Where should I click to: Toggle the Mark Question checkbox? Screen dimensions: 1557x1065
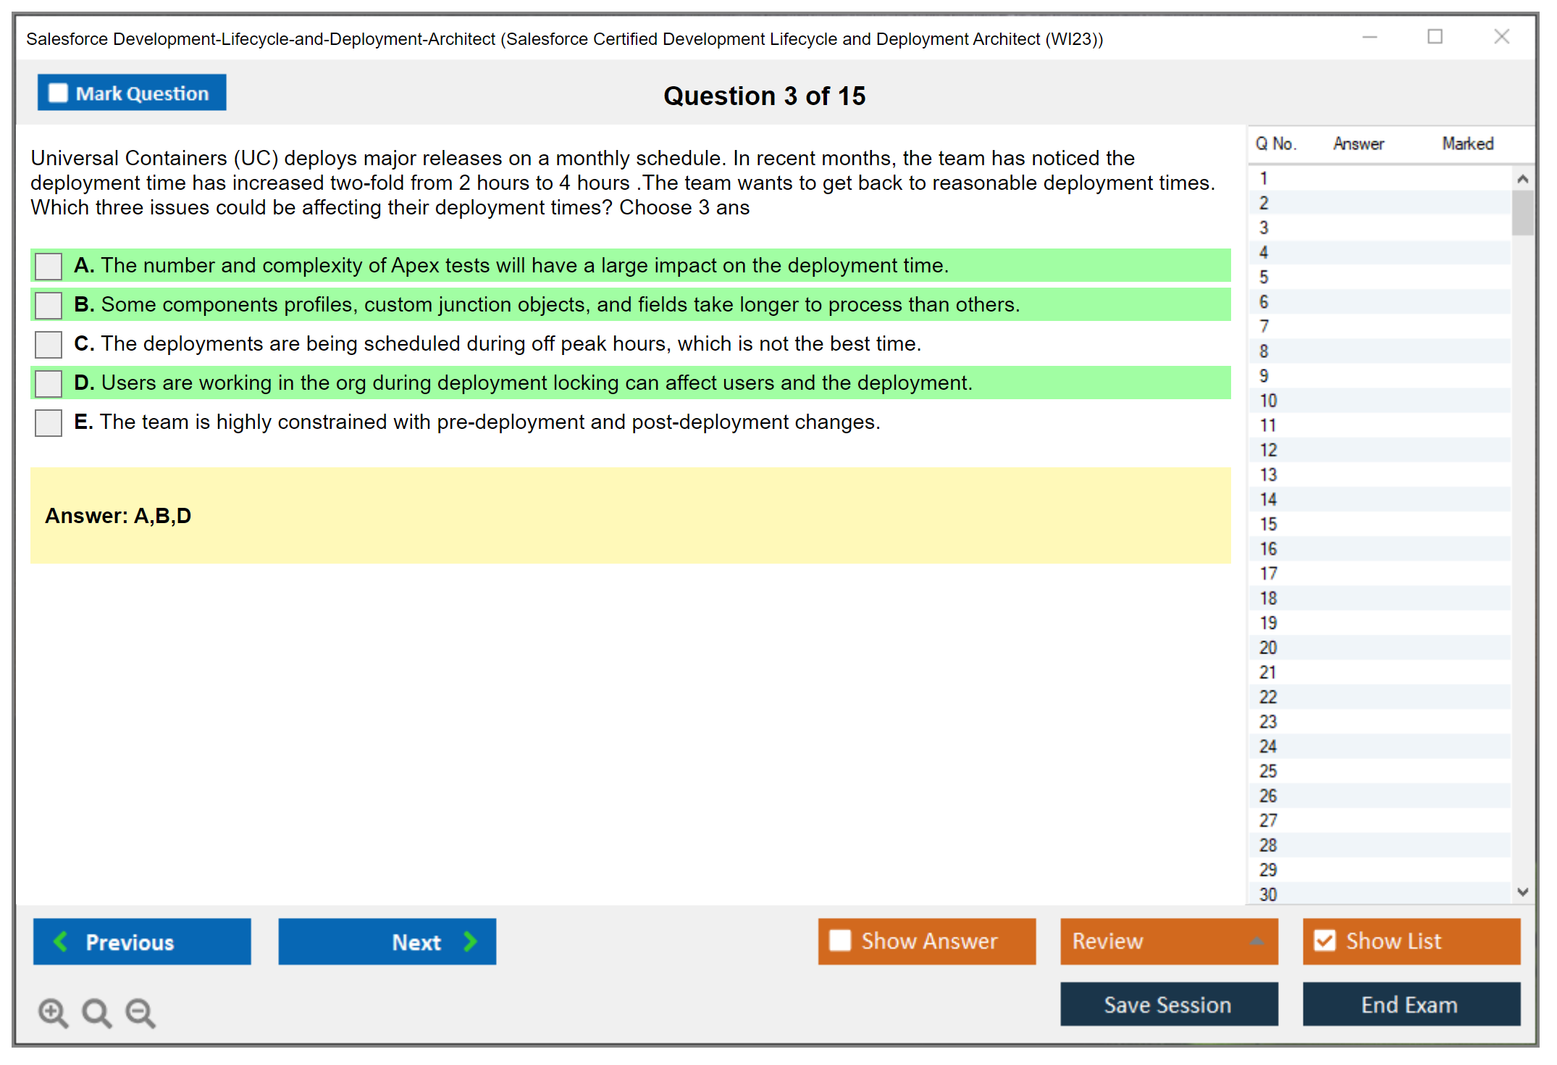click(x=58, y=93)
